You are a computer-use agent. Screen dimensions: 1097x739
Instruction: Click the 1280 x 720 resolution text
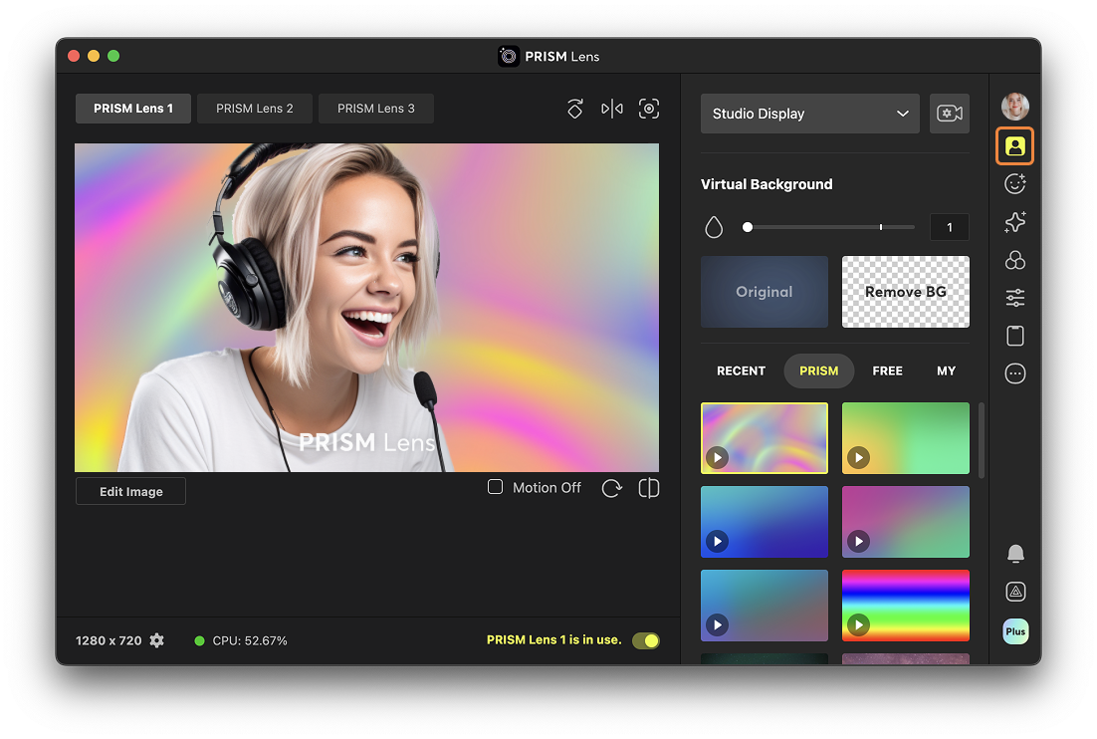click(x=109, y=640)
